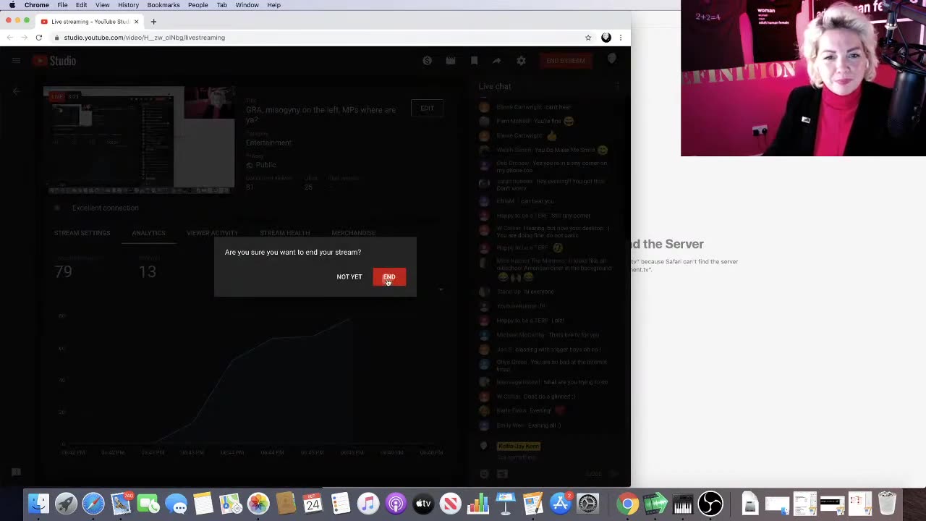Click the share arrow icon
The width and height of the screenshot is (926, 521).
point(497,61)
